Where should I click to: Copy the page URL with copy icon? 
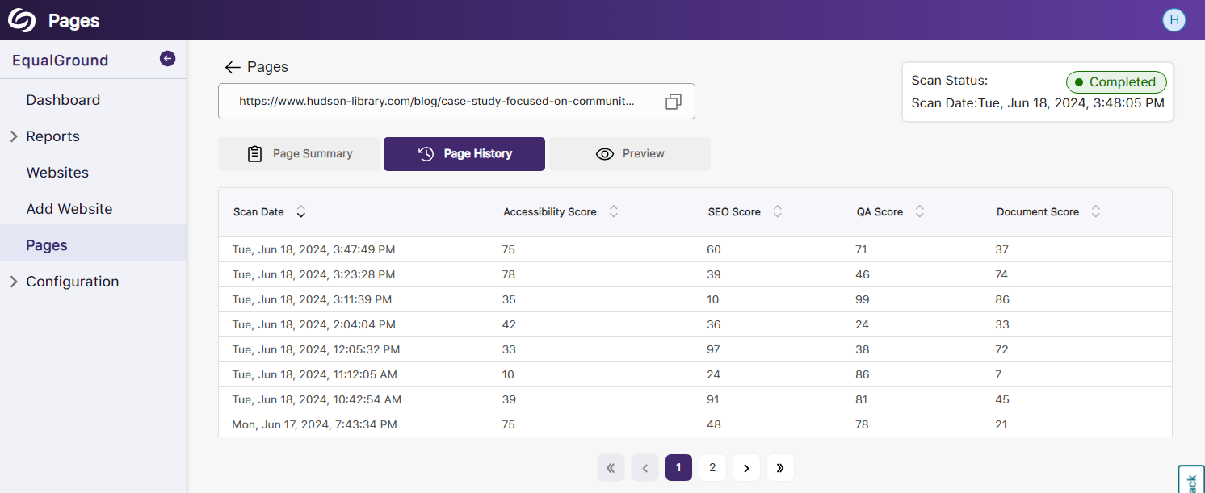pos(673,102)
